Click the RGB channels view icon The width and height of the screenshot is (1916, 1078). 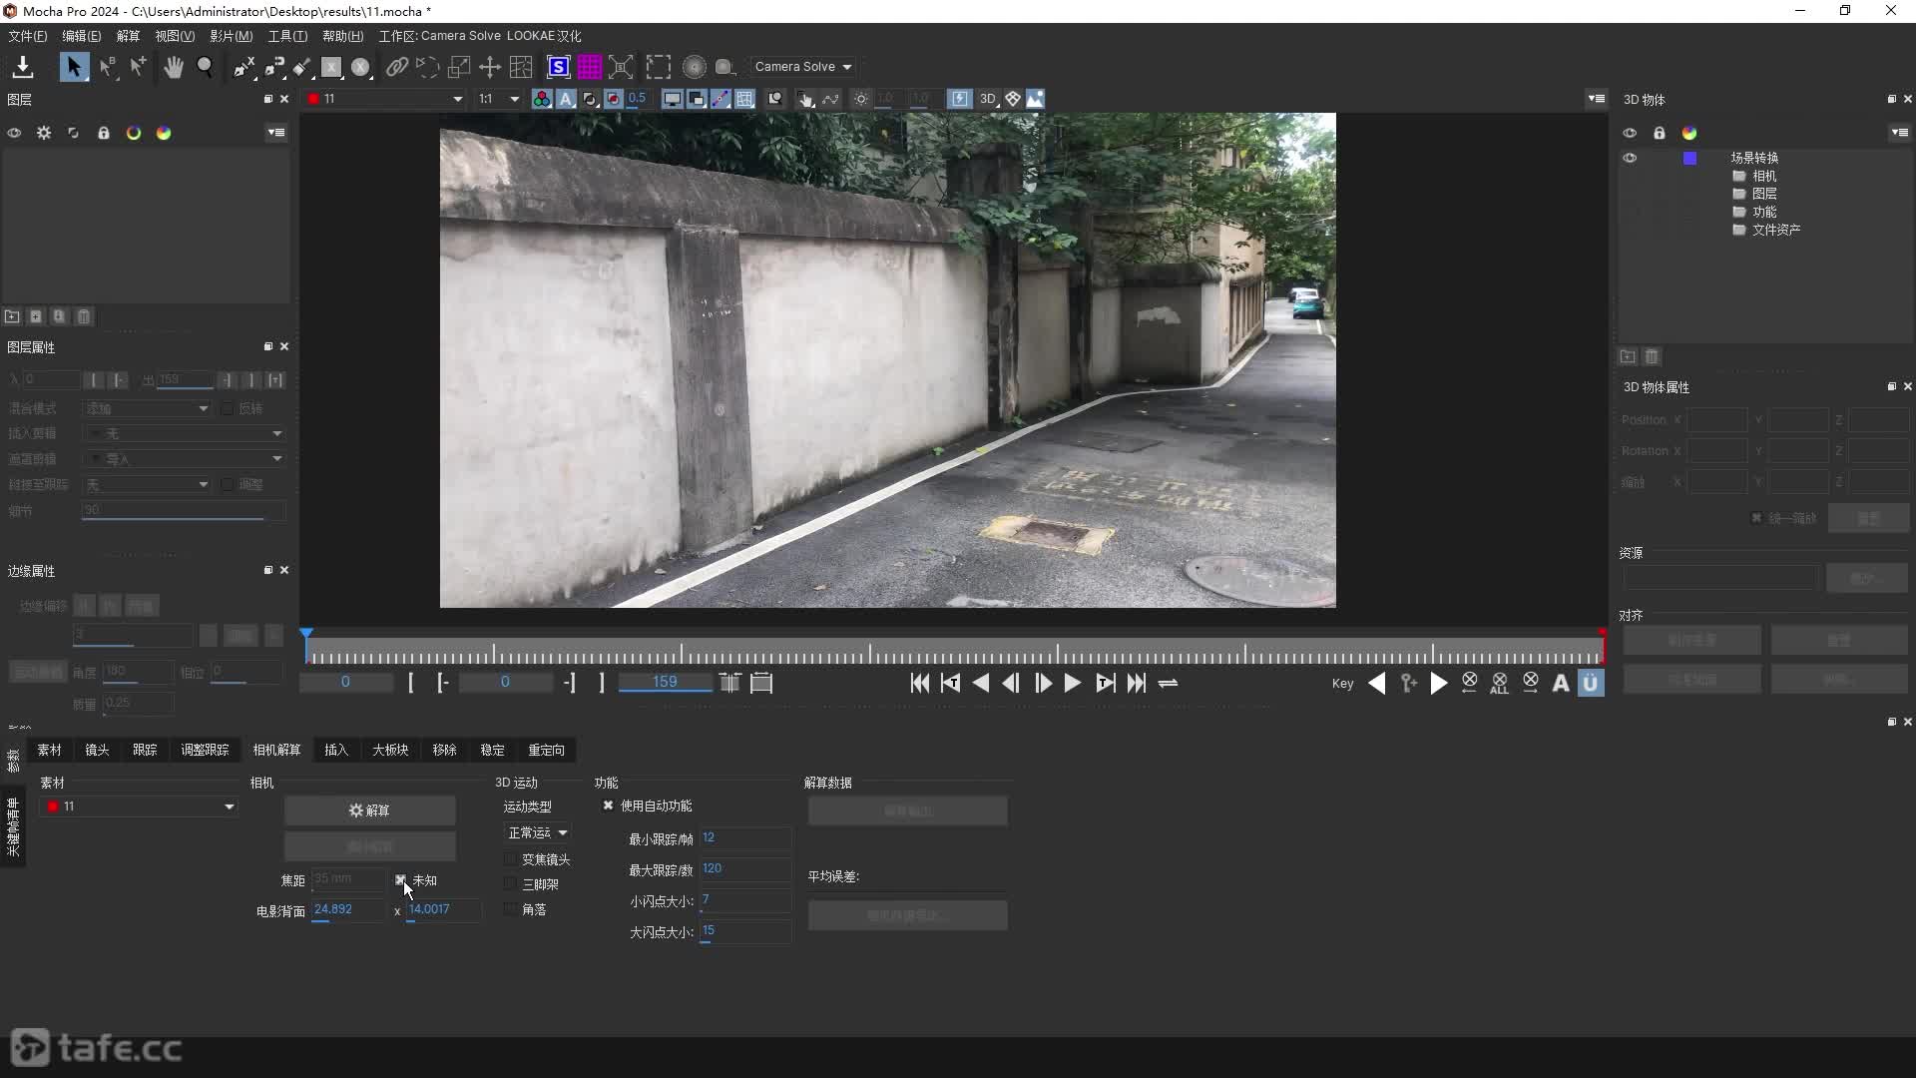click(x=542, y=99)
